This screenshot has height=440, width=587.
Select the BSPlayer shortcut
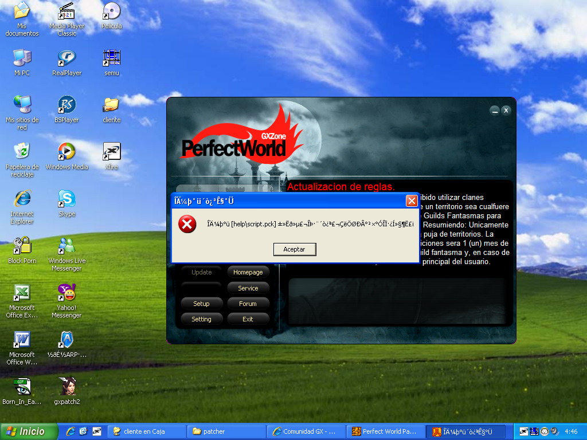[x=66, y=109]
